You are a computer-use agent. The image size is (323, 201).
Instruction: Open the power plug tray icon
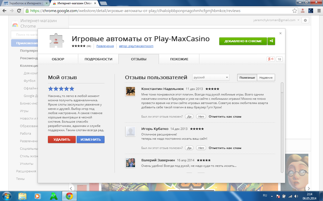coord(284,196)
